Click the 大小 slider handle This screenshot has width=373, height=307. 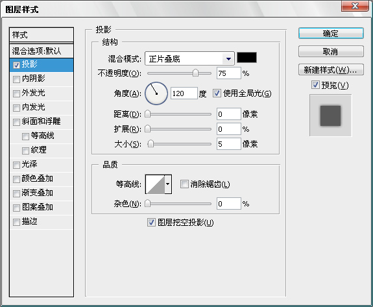[150, 143]
